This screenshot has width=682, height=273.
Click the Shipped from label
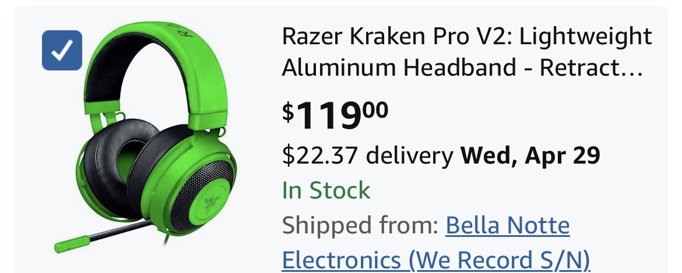[x=360, y=225]
